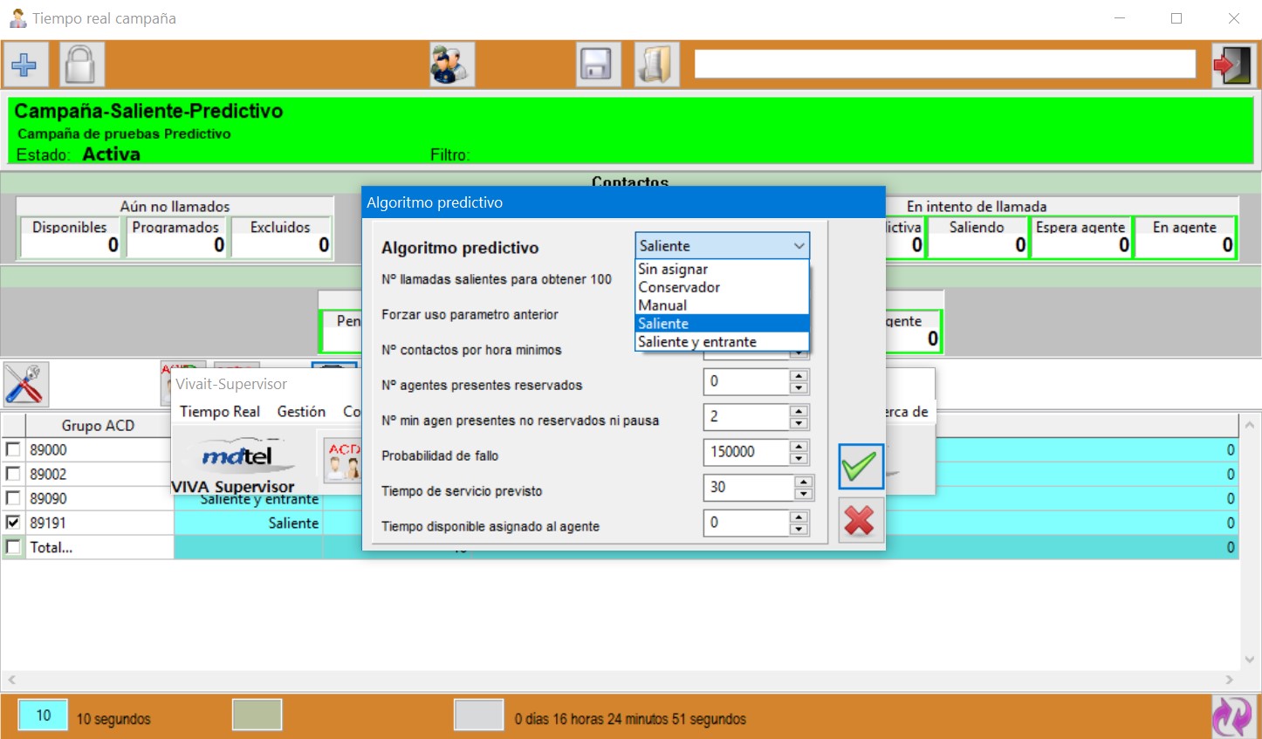Click the padlock lock icon in toolbar
Screen dimensions: 1262x739
click(81, 65)
